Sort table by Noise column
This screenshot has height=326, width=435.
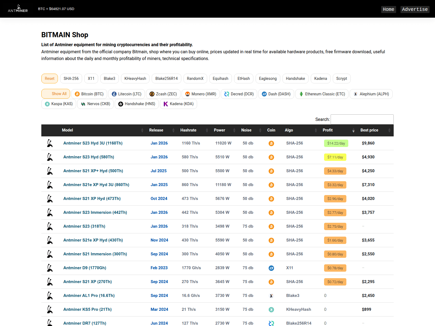(251, 130)
